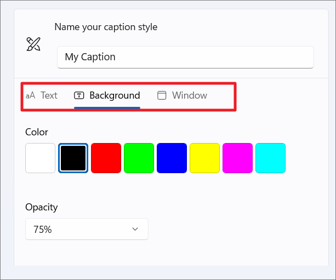Image resolution: width=336 pixels, height=280 pixels.
Task: Set background color to cyan
Action: click(x=270, y=158)
